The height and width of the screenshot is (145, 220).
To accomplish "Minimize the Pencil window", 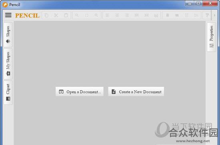I will [190, 3].
